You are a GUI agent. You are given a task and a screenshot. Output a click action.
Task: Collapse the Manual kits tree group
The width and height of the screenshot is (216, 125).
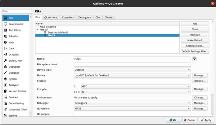[37, 29]
